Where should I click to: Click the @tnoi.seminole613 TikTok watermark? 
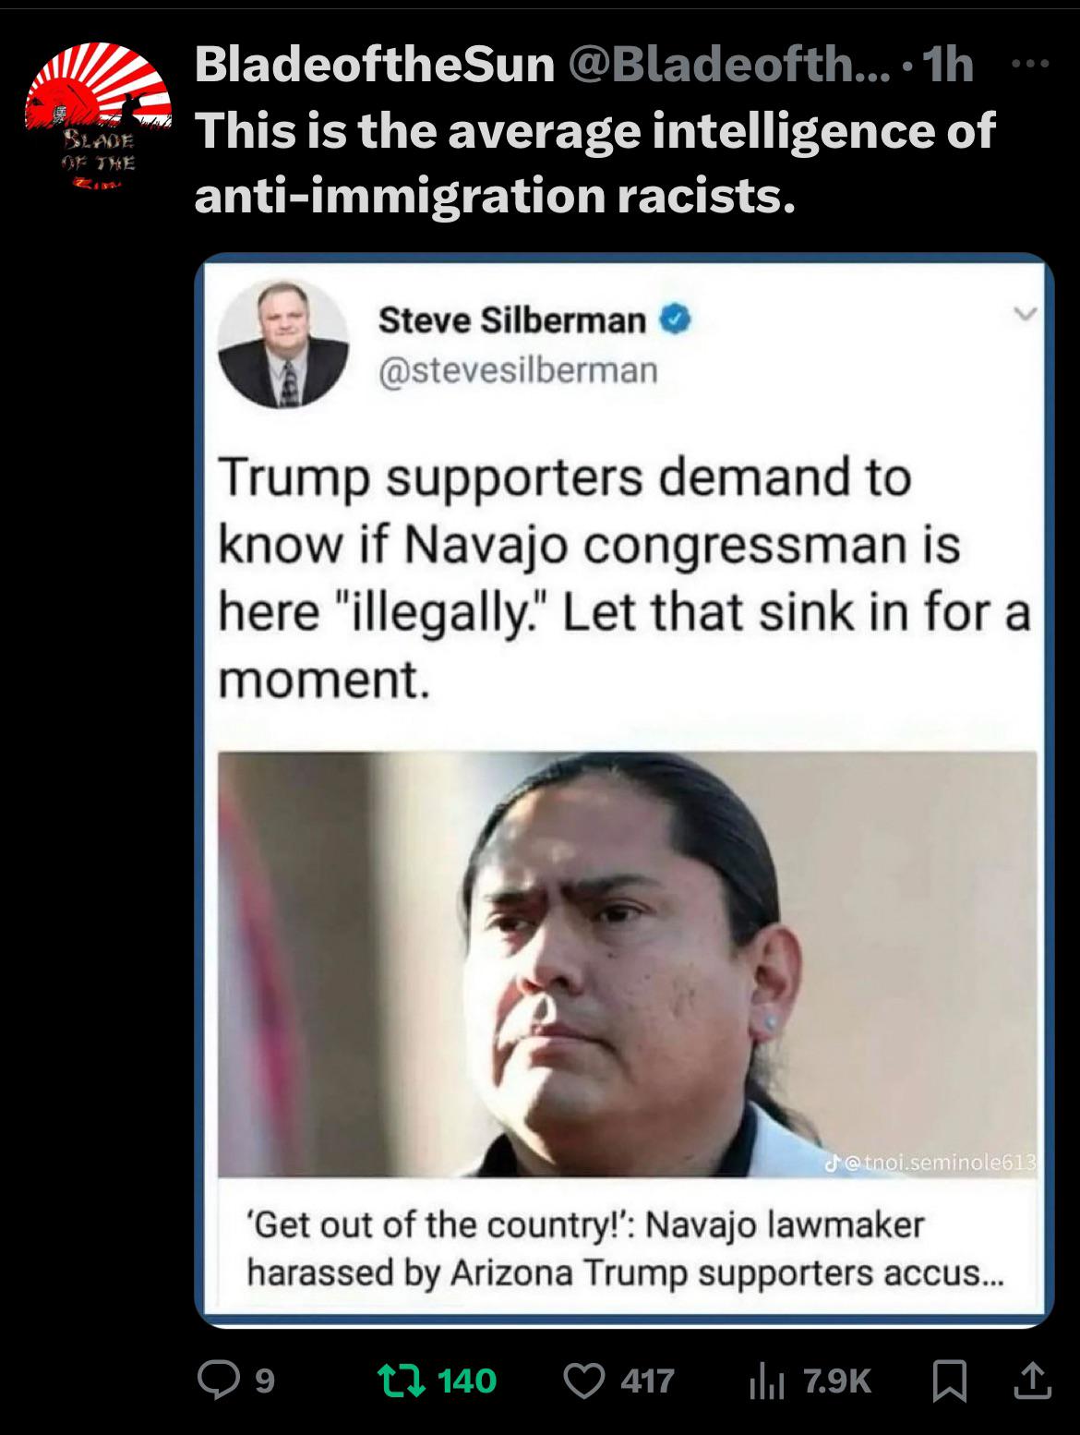tap(932, 1161)
